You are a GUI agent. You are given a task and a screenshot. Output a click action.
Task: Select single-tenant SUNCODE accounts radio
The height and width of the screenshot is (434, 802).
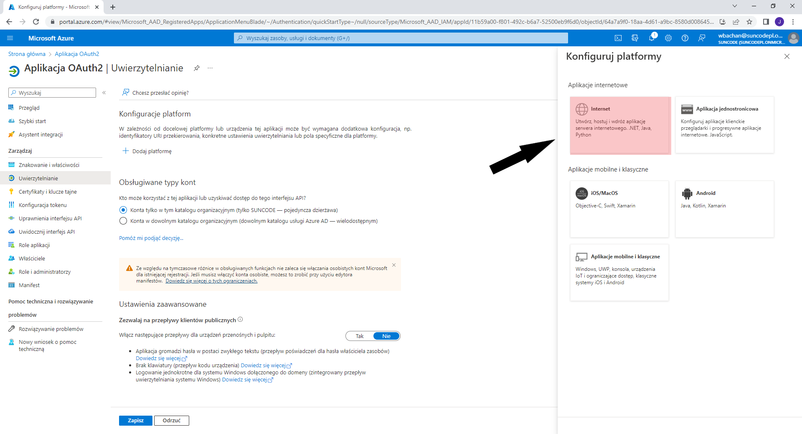point(123,210)
